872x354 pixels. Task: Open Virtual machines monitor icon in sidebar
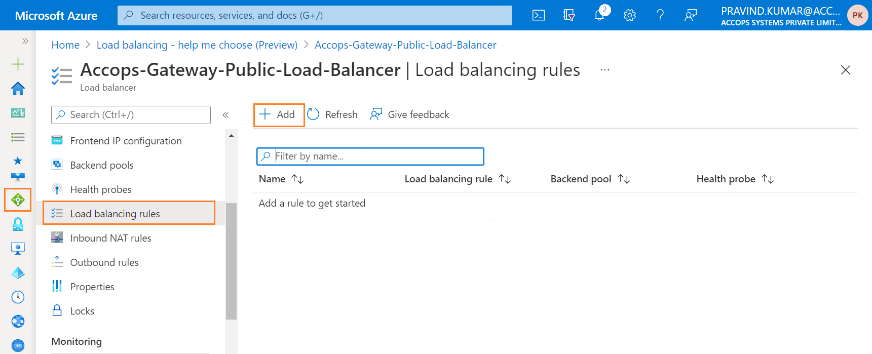click(x=18, y=249)
